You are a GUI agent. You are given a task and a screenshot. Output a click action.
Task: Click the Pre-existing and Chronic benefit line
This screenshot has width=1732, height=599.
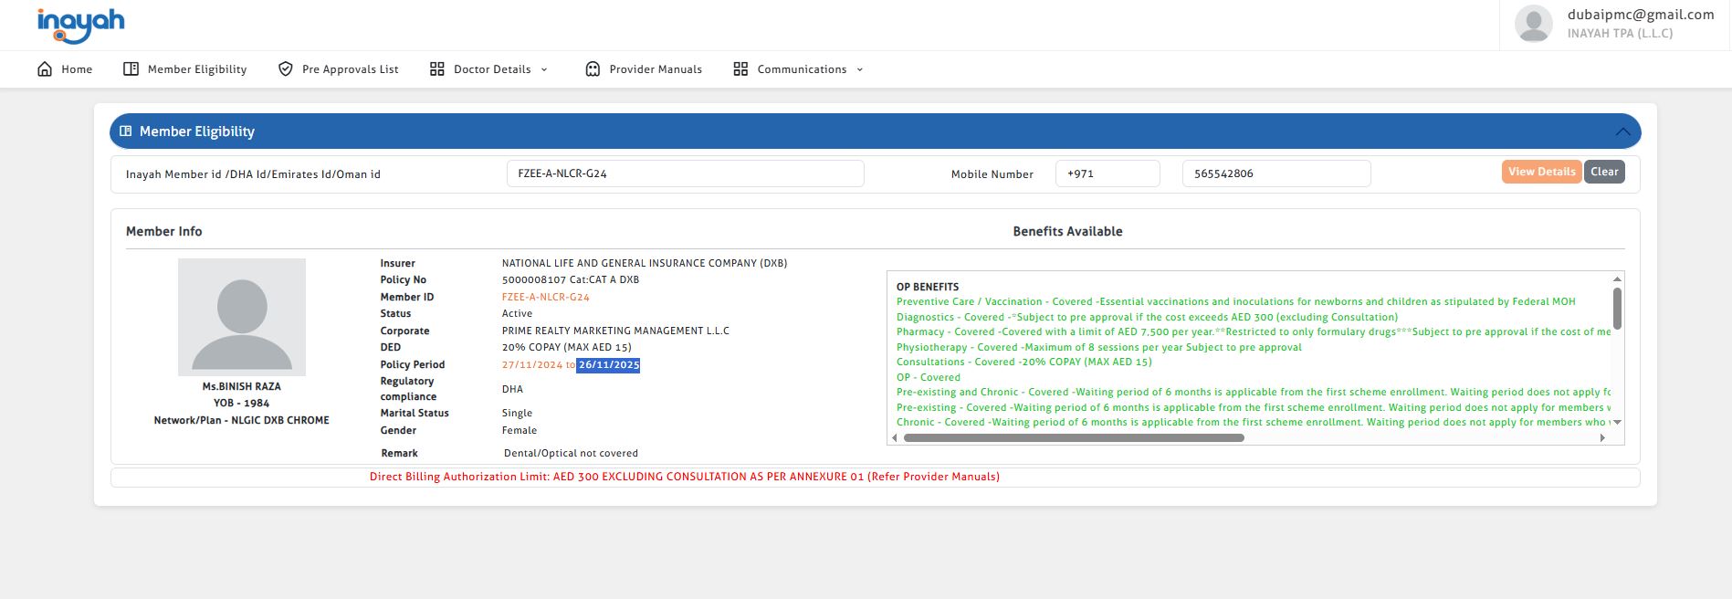[x=1254, y=392]
